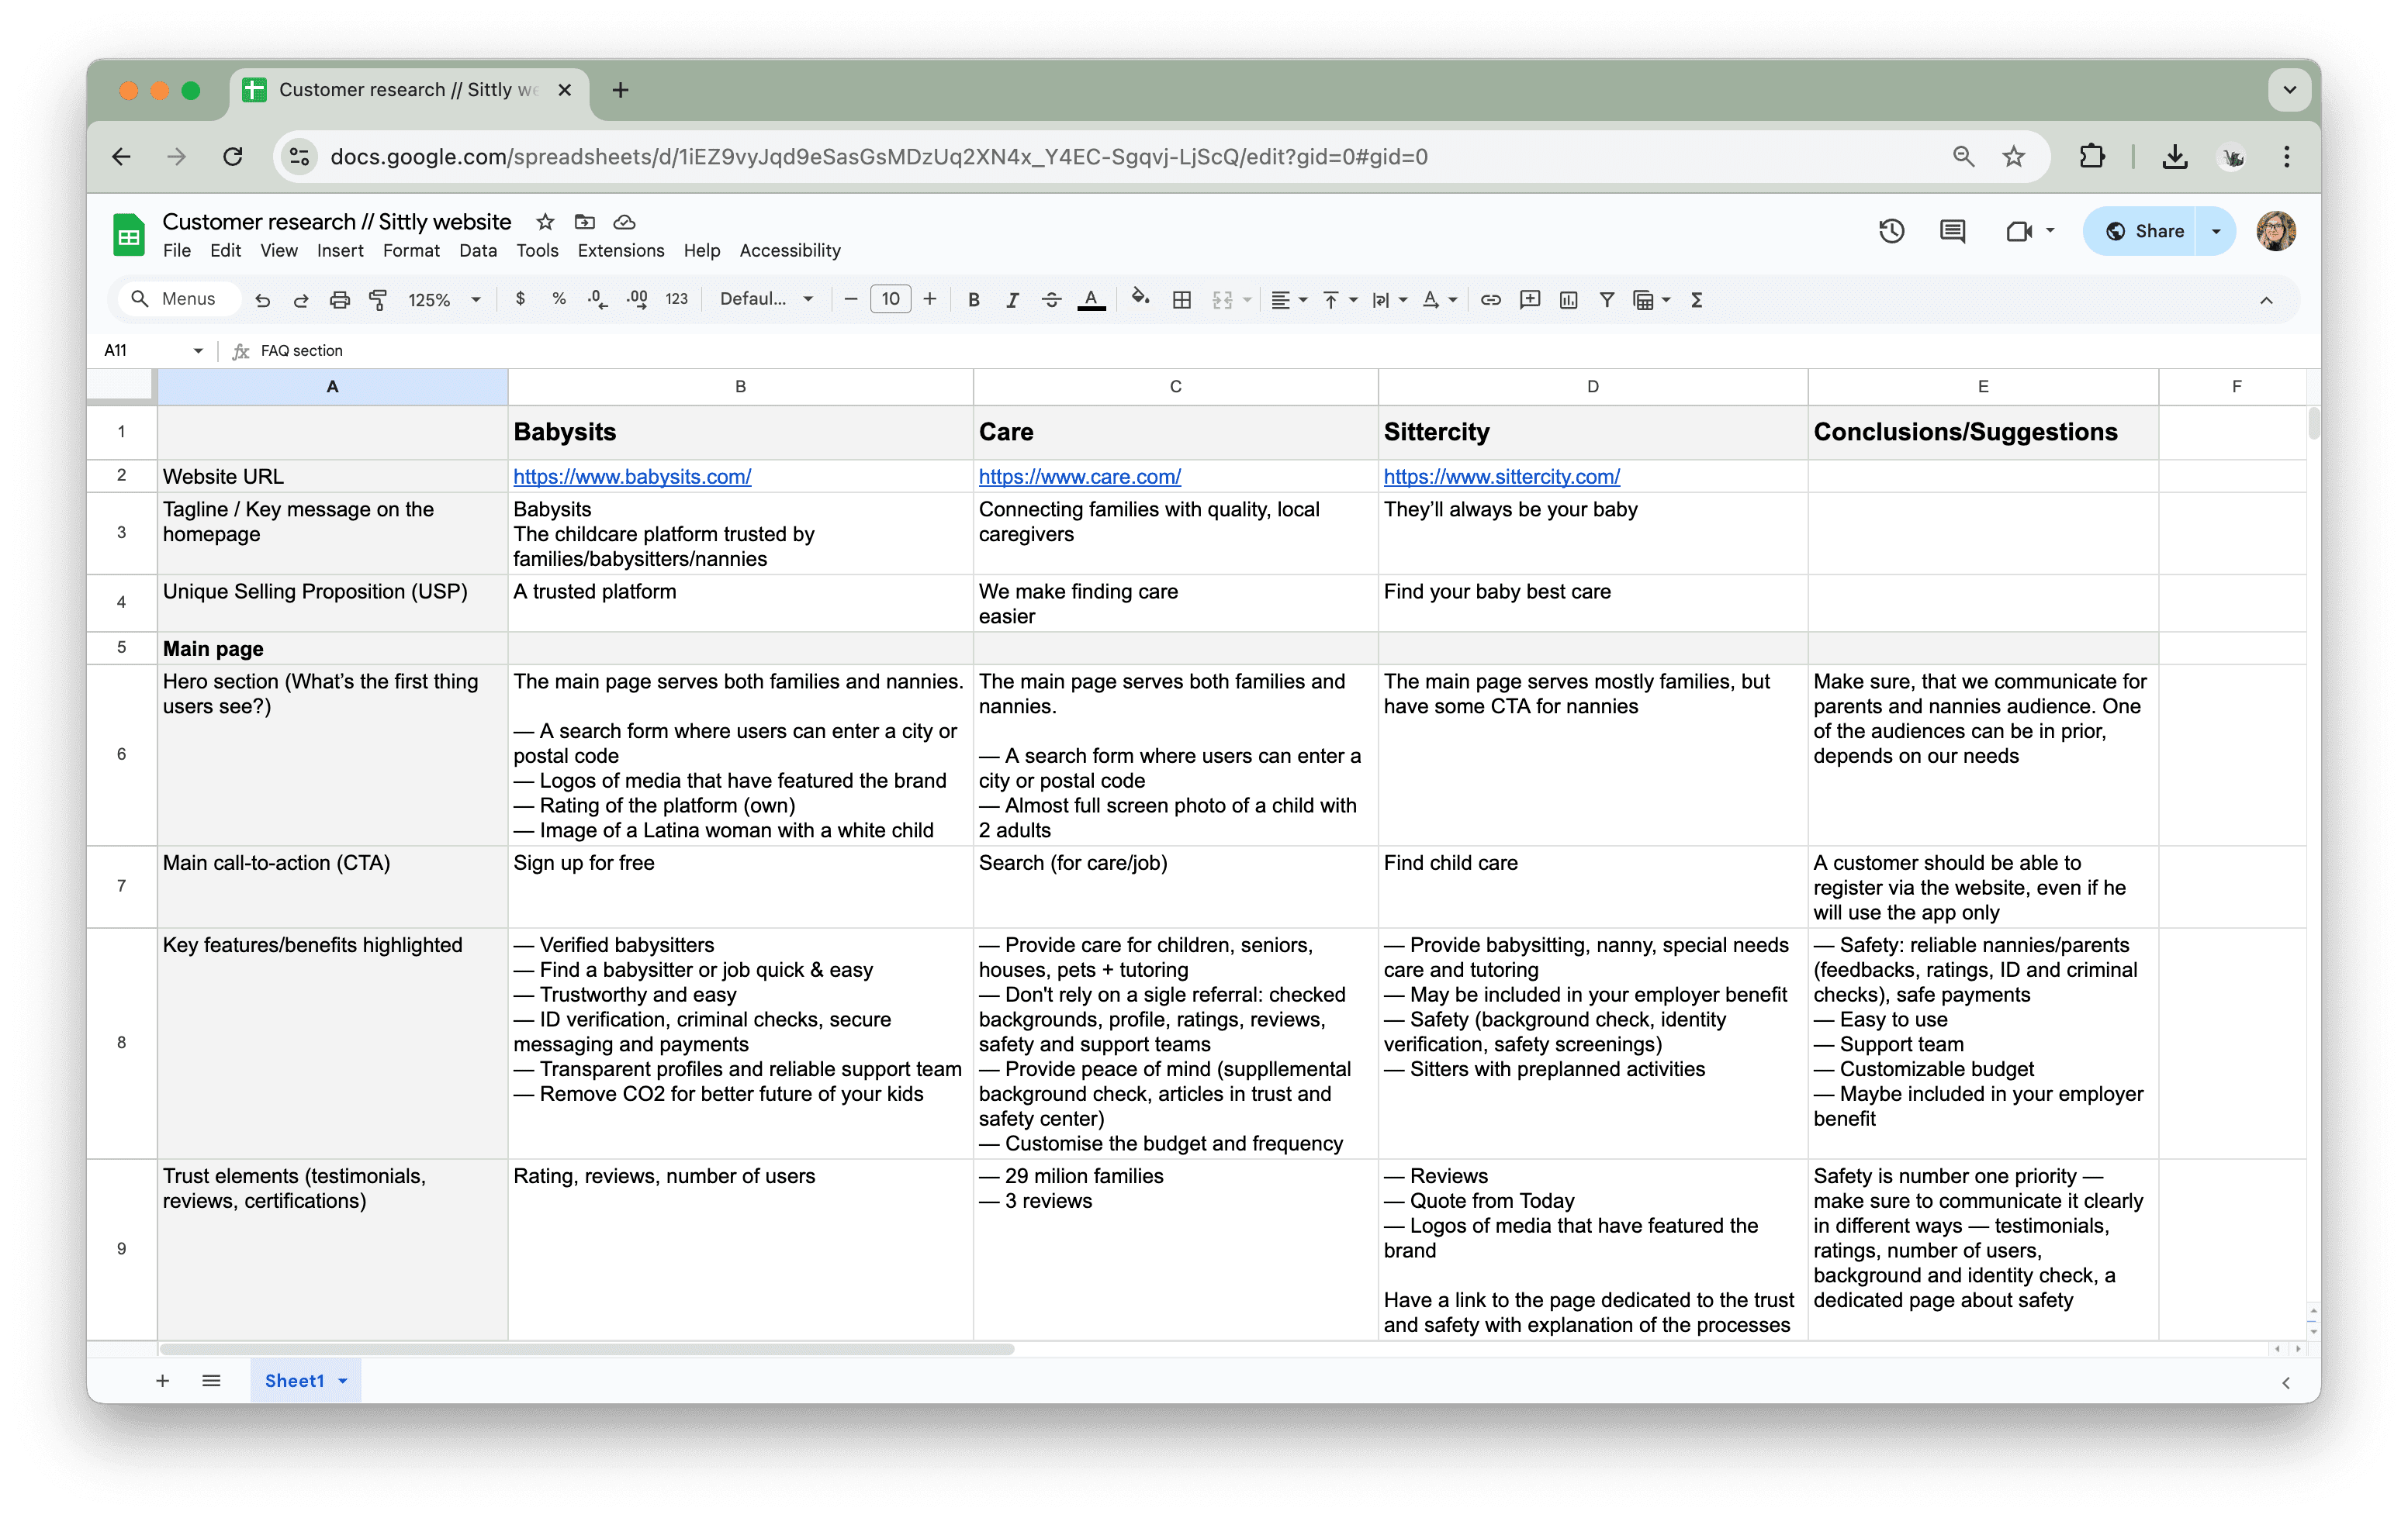Click the Paint format icon

tap(378, 300)
